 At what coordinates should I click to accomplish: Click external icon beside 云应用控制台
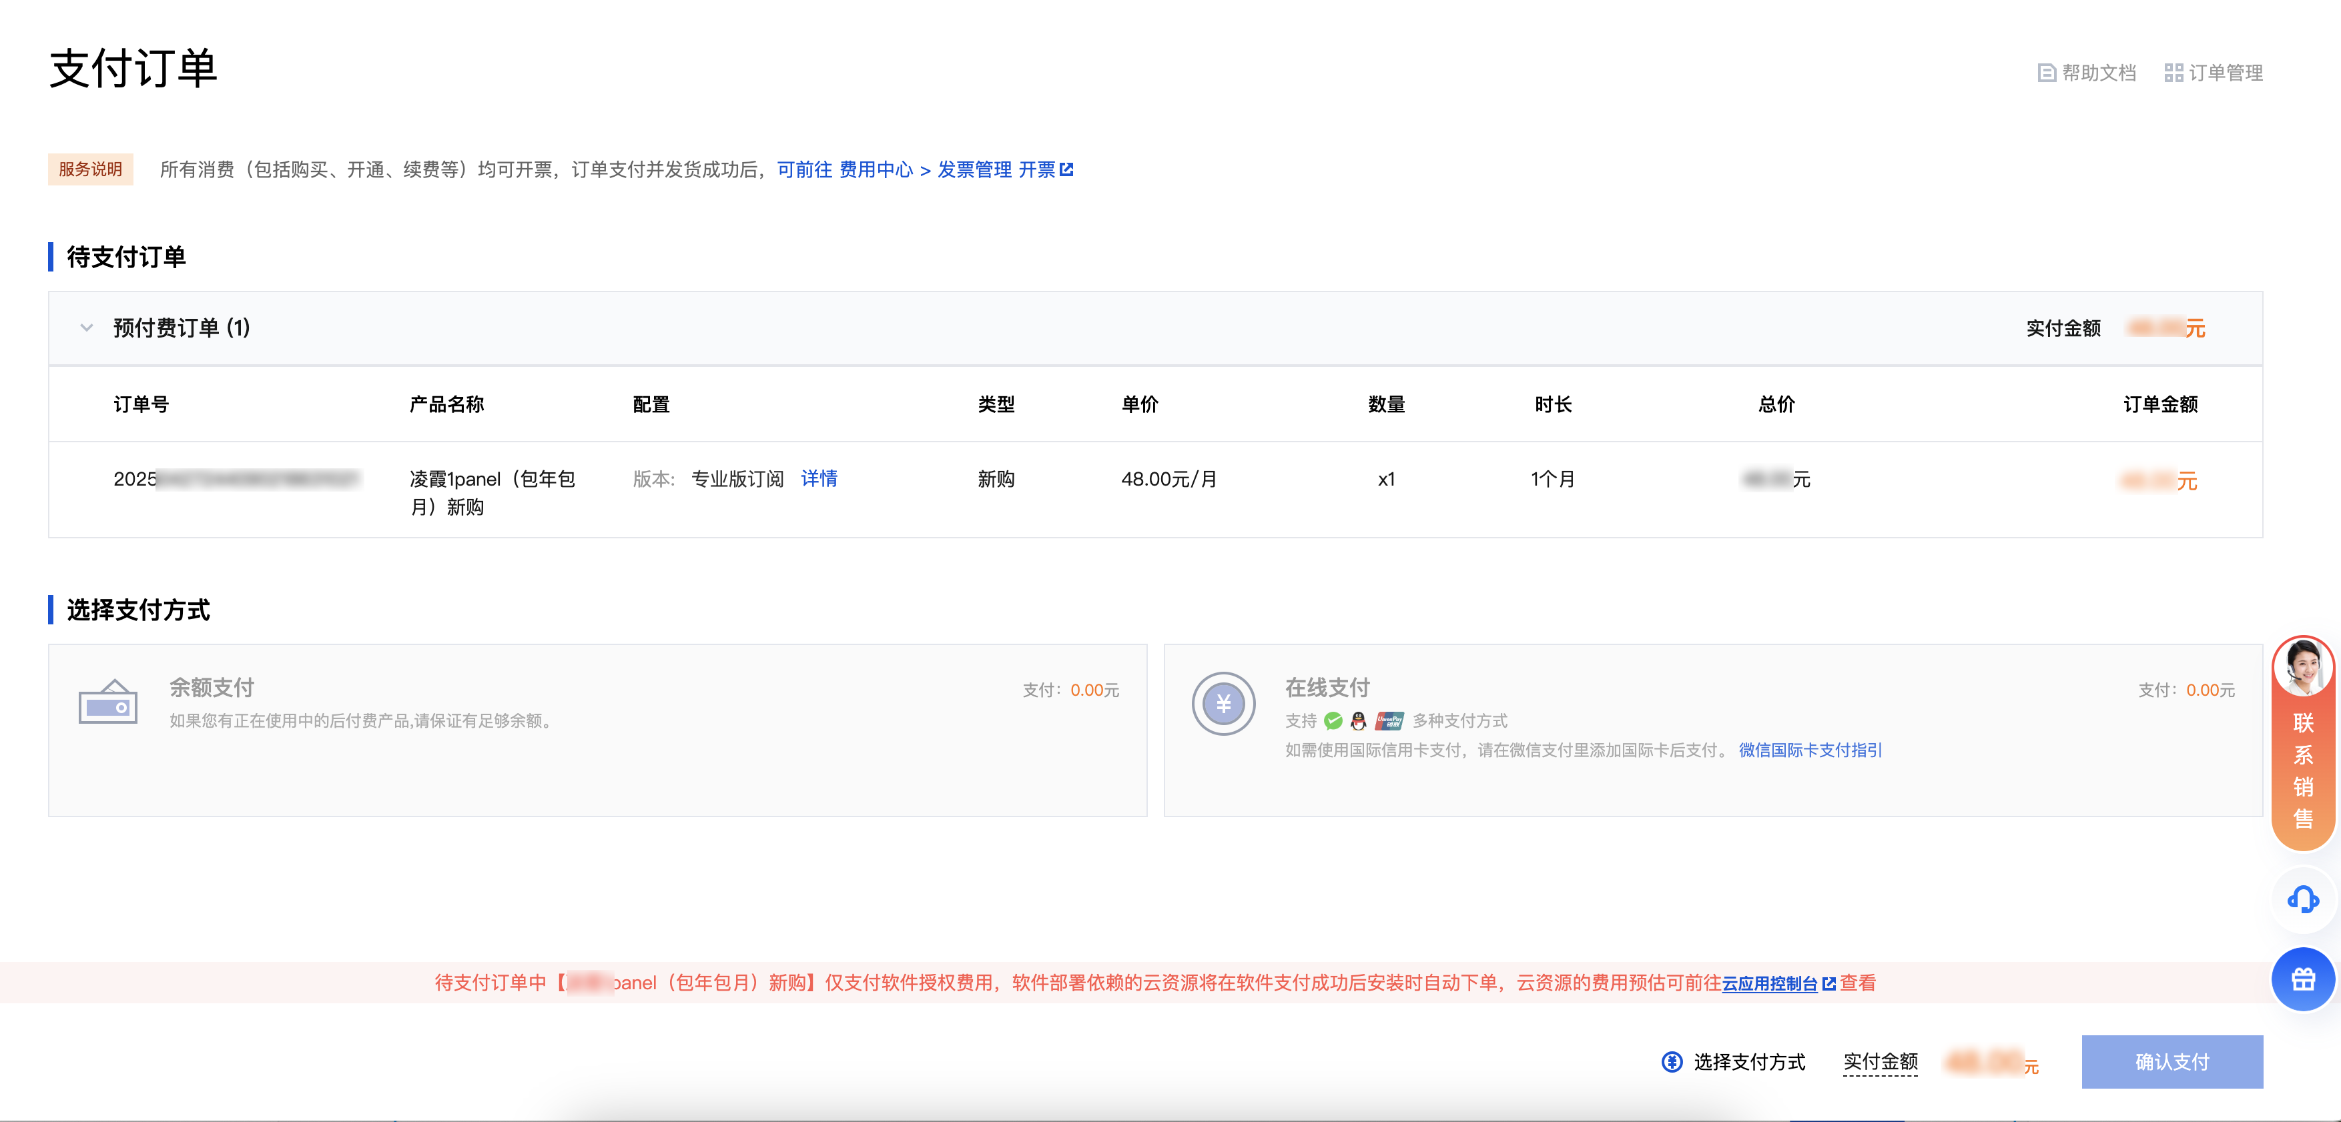tap(1829, 983)
